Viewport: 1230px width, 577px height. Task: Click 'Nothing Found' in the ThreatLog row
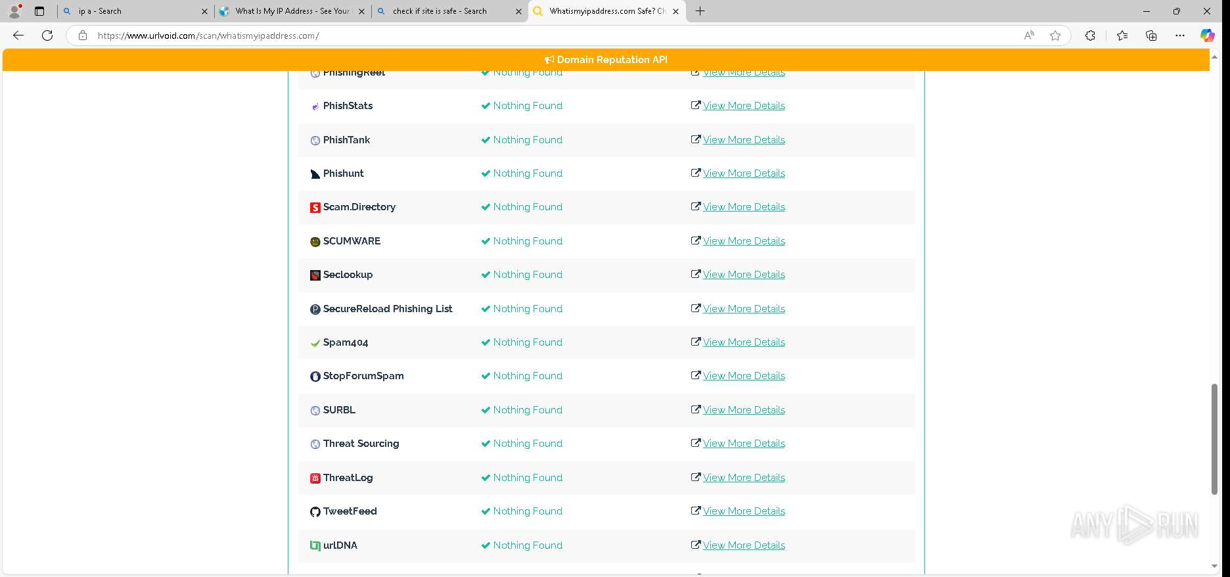pyautogui.click(x=528, y=478)
